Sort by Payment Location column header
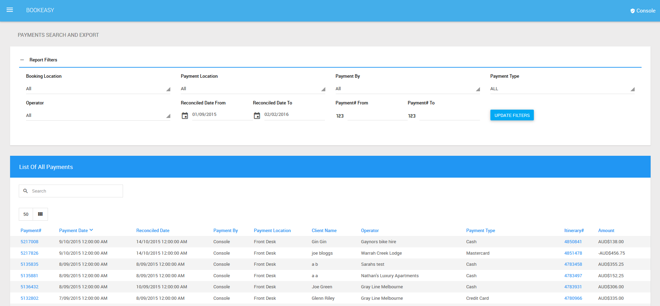 coord(272,230)
